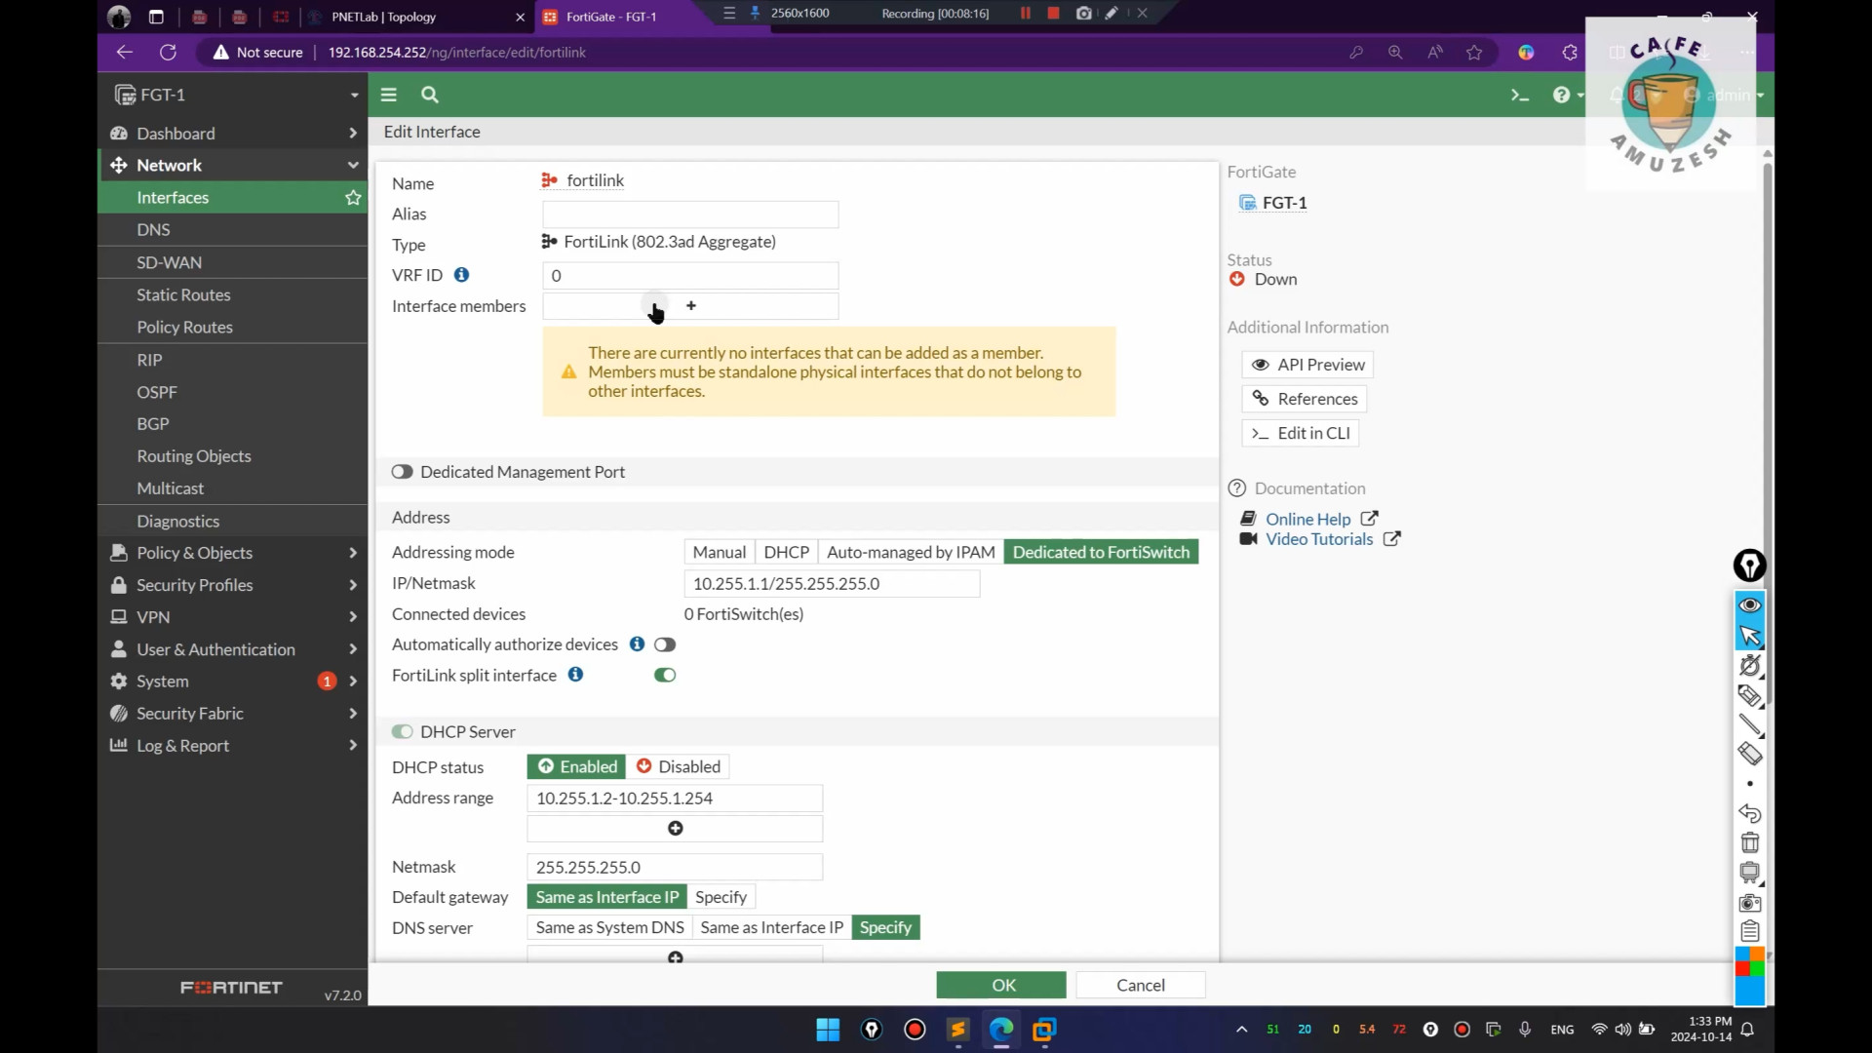Screen dimensions: 1872x1053
Task: Toggle the DHCP Server section switch
Action: 402,732
